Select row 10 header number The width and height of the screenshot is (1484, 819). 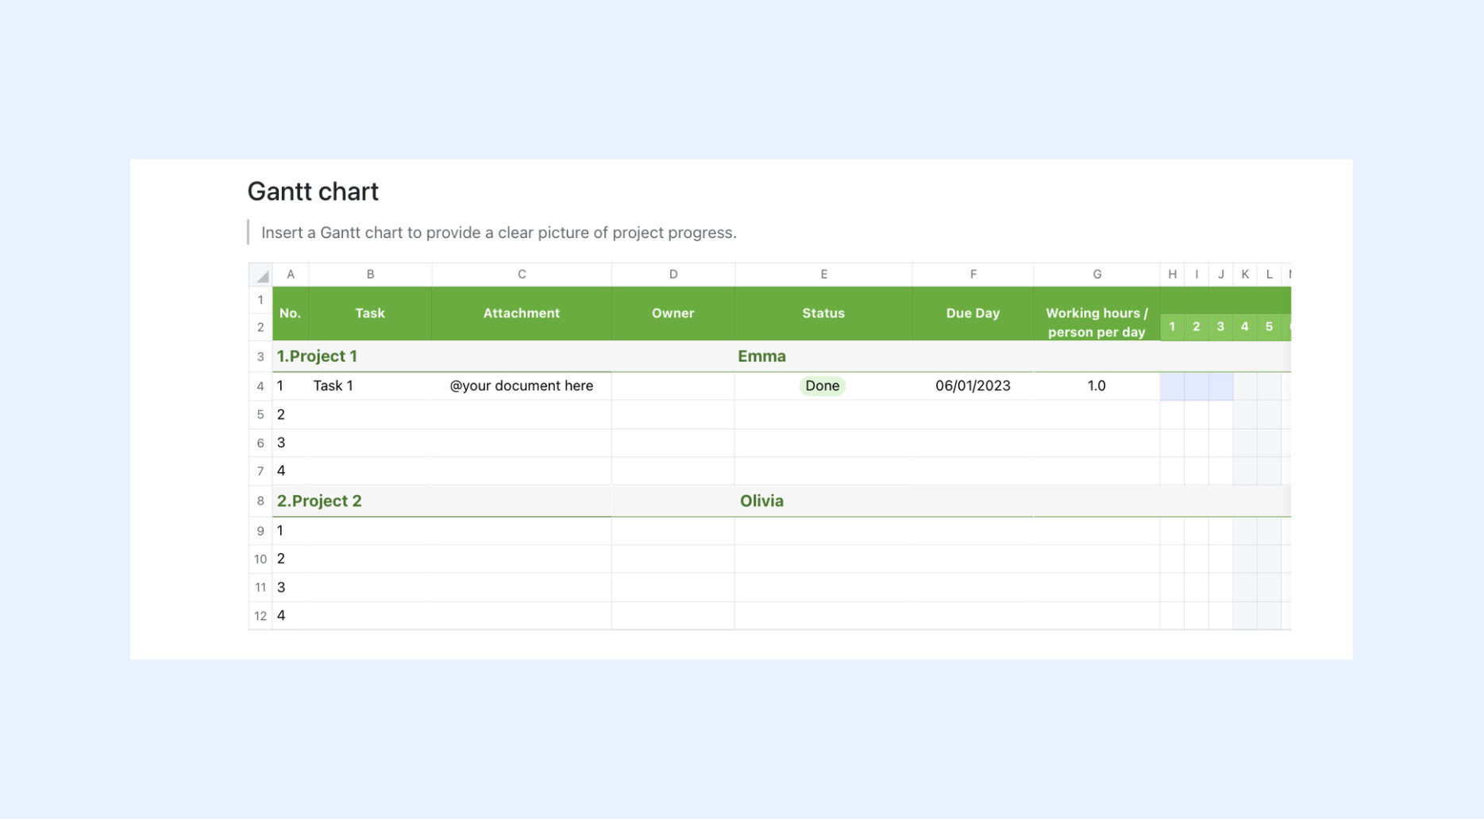coord(260,559)
